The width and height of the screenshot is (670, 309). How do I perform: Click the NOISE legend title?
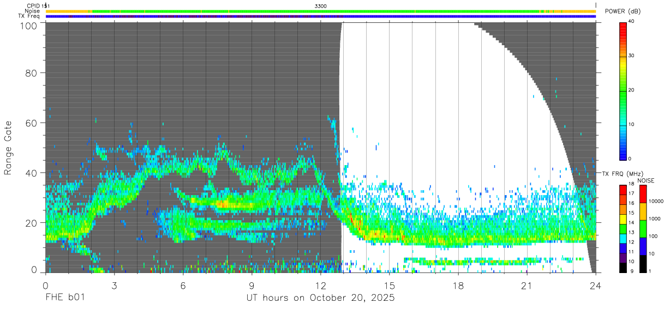[x=646, y=180]
